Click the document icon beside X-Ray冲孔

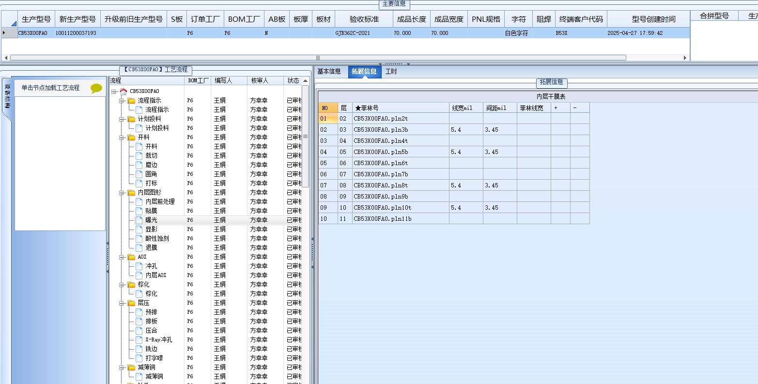(x=139, y=339)
